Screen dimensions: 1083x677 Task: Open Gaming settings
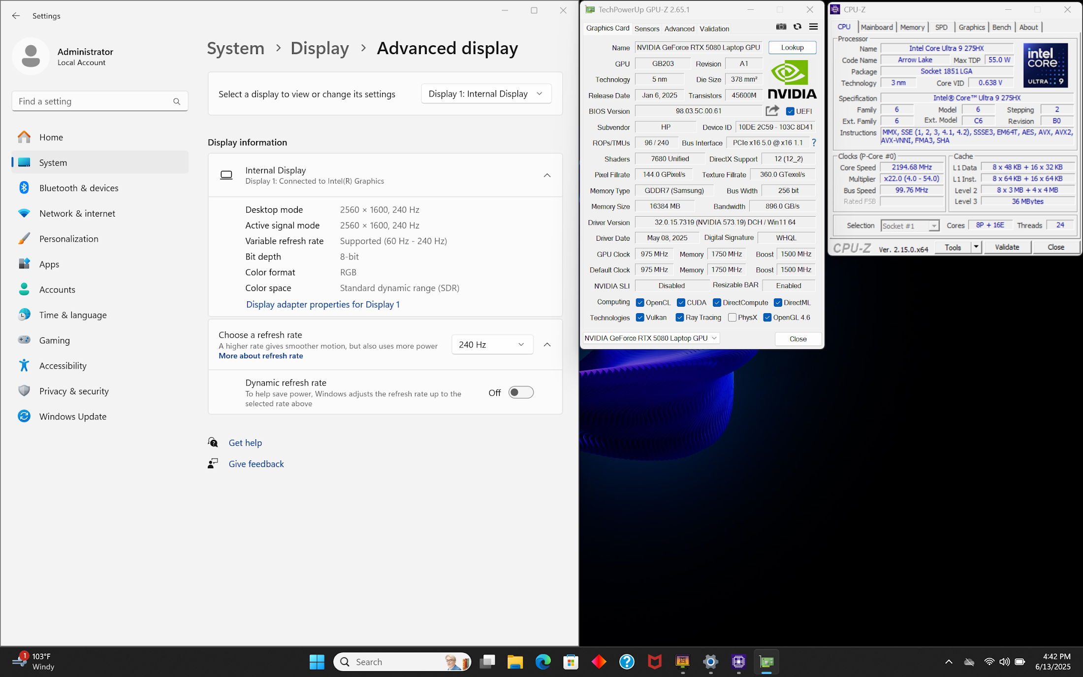coord(100,340)
